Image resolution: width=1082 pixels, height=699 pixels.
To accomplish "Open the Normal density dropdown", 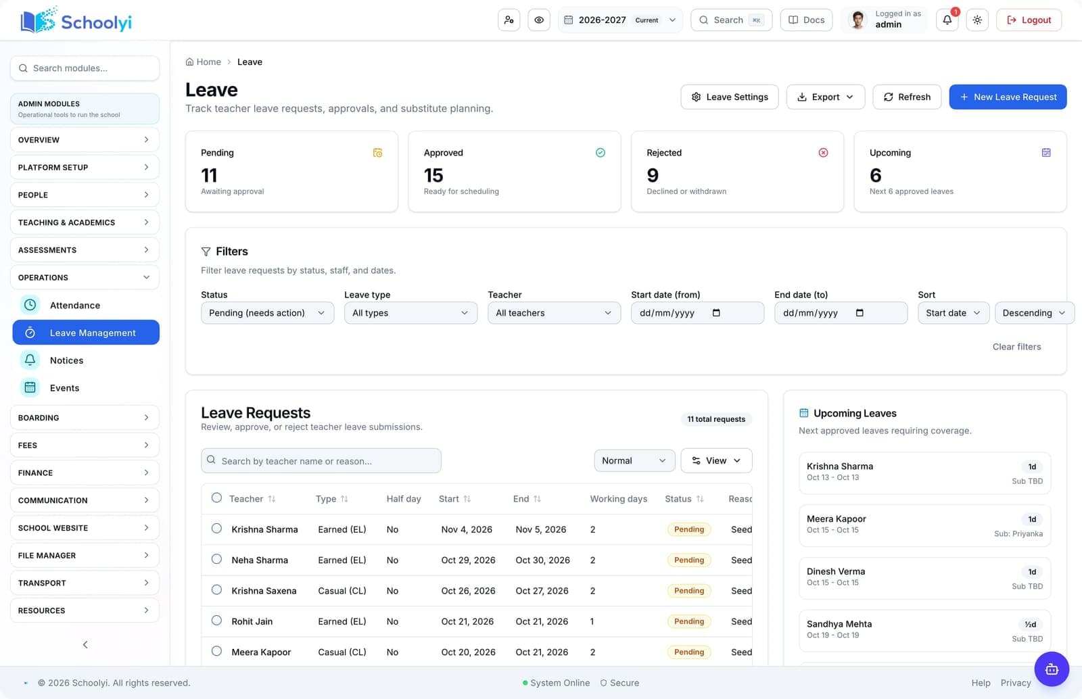I will point(634,460).
